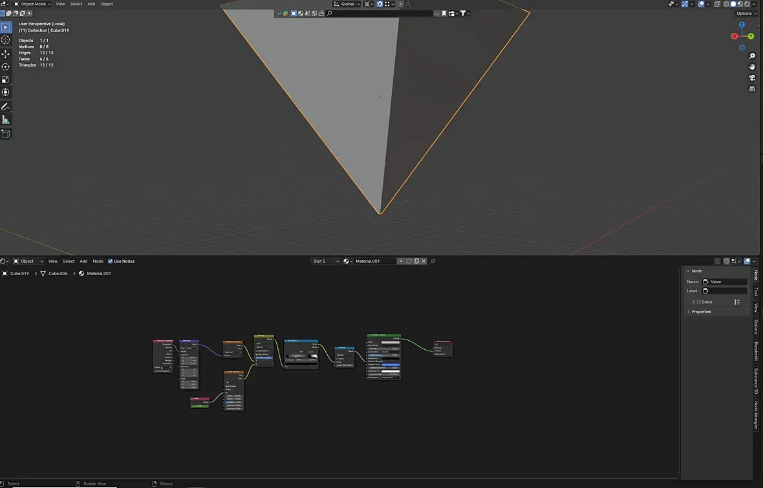Open the Global transform orientation dropdown
The image size is (763, 488).
(347, 4)
